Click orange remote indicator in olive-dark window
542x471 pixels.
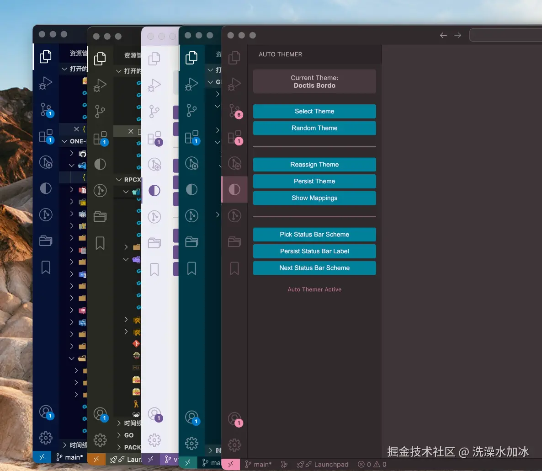click(96, 459)
